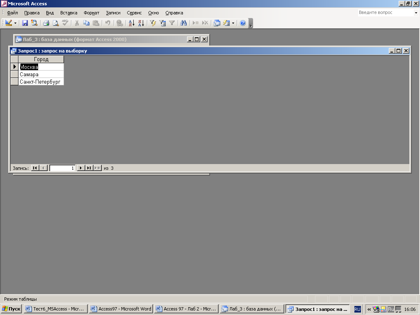This screenshot has width=420, height=315.
Task: Click the Delete Record toolbar icon
Action: point(205,23)
